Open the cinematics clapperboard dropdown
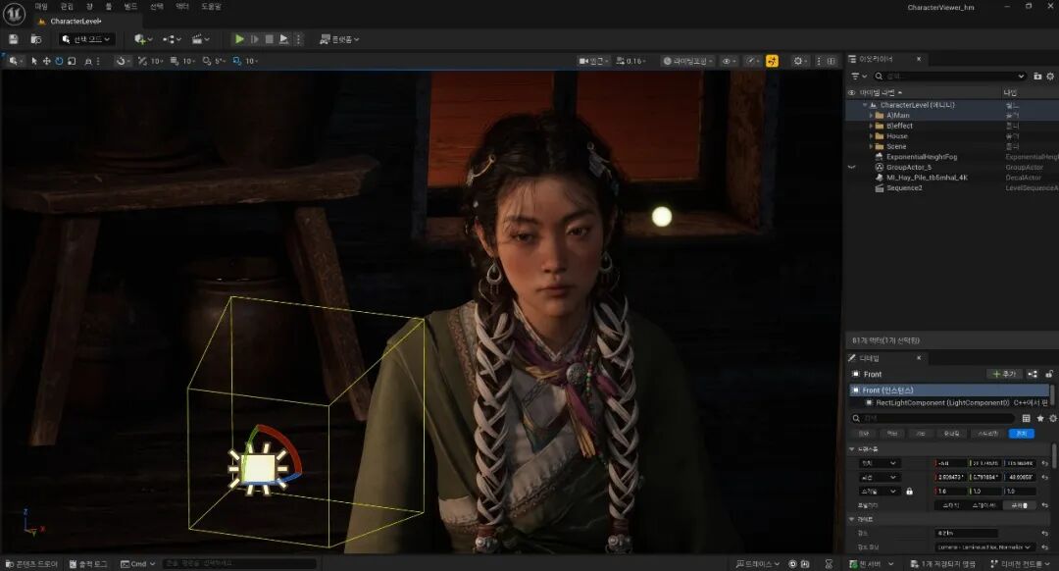This screenshot has height=571, width=1059. (x=201, y=39)
